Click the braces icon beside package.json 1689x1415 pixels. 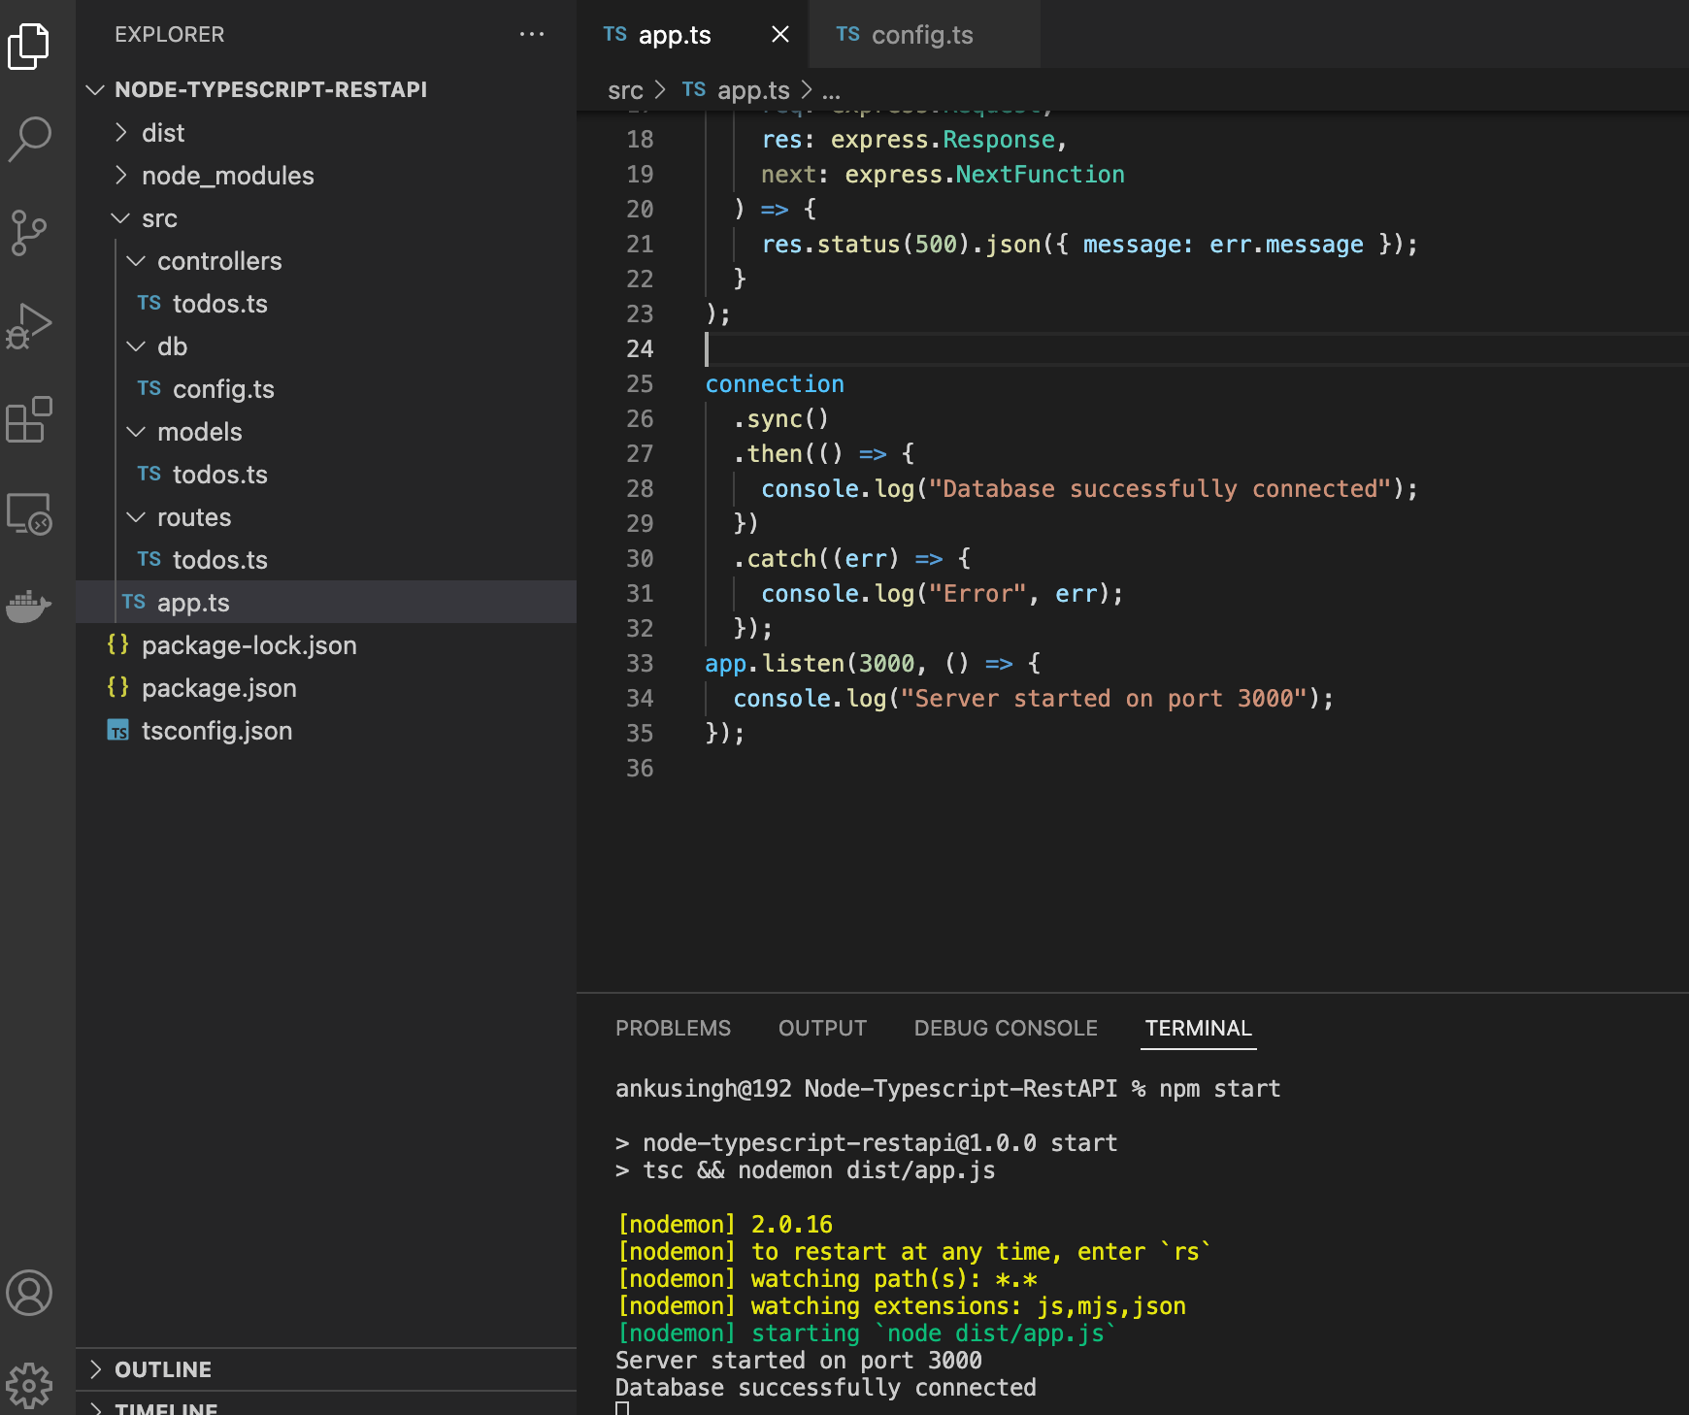(x=118, y=687)
